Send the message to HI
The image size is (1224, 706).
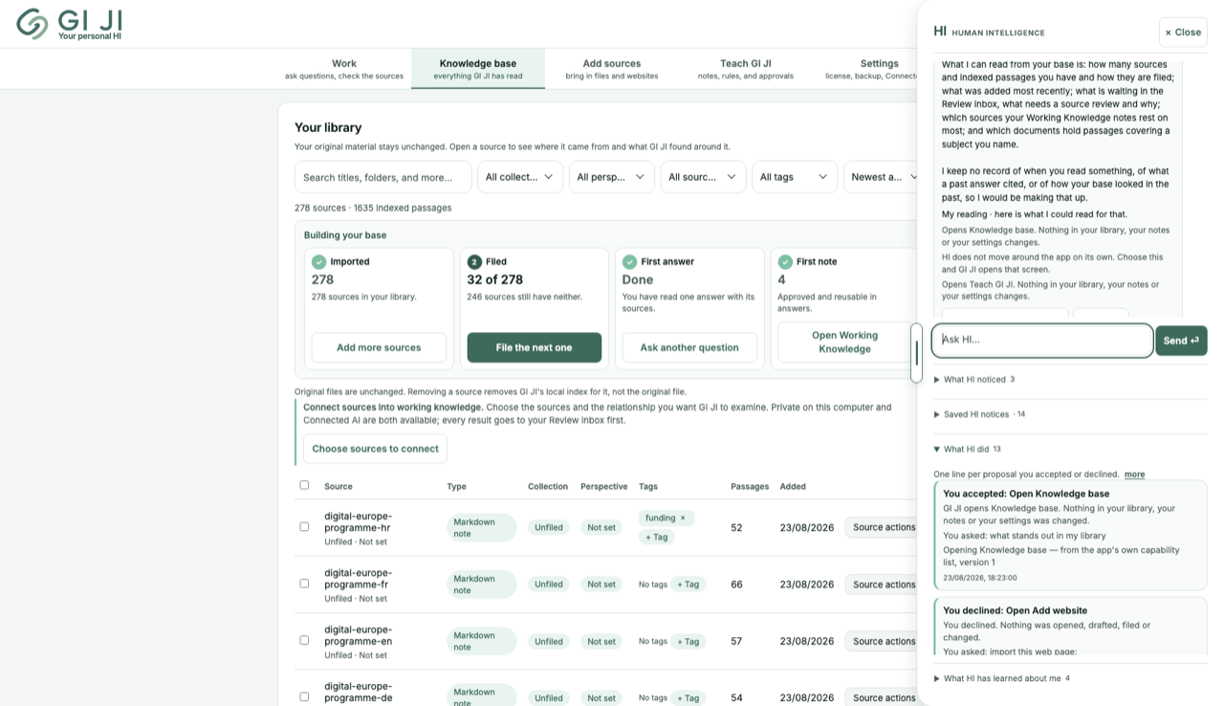pyautogui.click(x=1181, y=341)
